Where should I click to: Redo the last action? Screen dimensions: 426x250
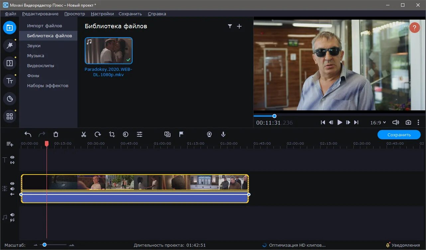(42, 134)
